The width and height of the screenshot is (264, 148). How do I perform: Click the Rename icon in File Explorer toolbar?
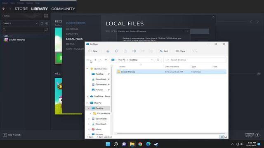coord(134,51)
